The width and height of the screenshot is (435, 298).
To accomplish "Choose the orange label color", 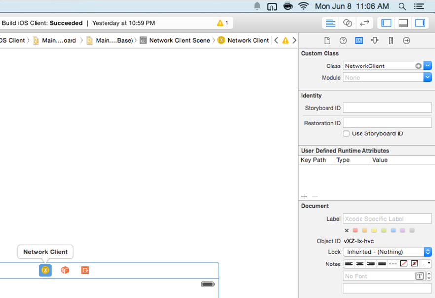I will pyautogui.click(x=364, y=230).
